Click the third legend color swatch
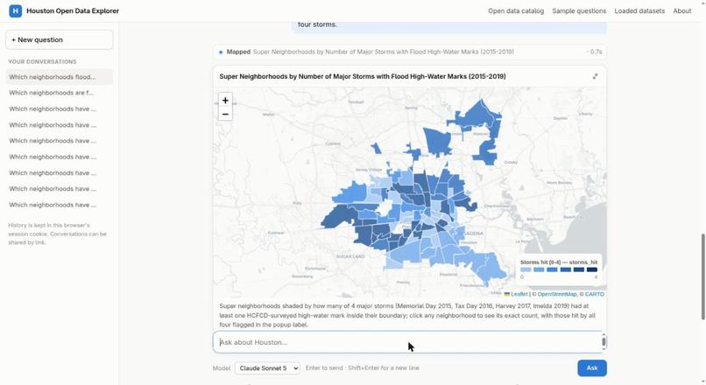The width and height of the screenshot is (706, 385). coord(552,269)
